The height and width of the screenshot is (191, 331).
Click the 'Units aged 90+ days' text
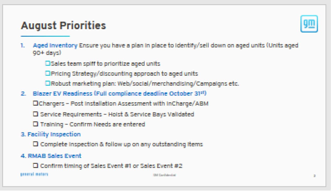point(164,49)
